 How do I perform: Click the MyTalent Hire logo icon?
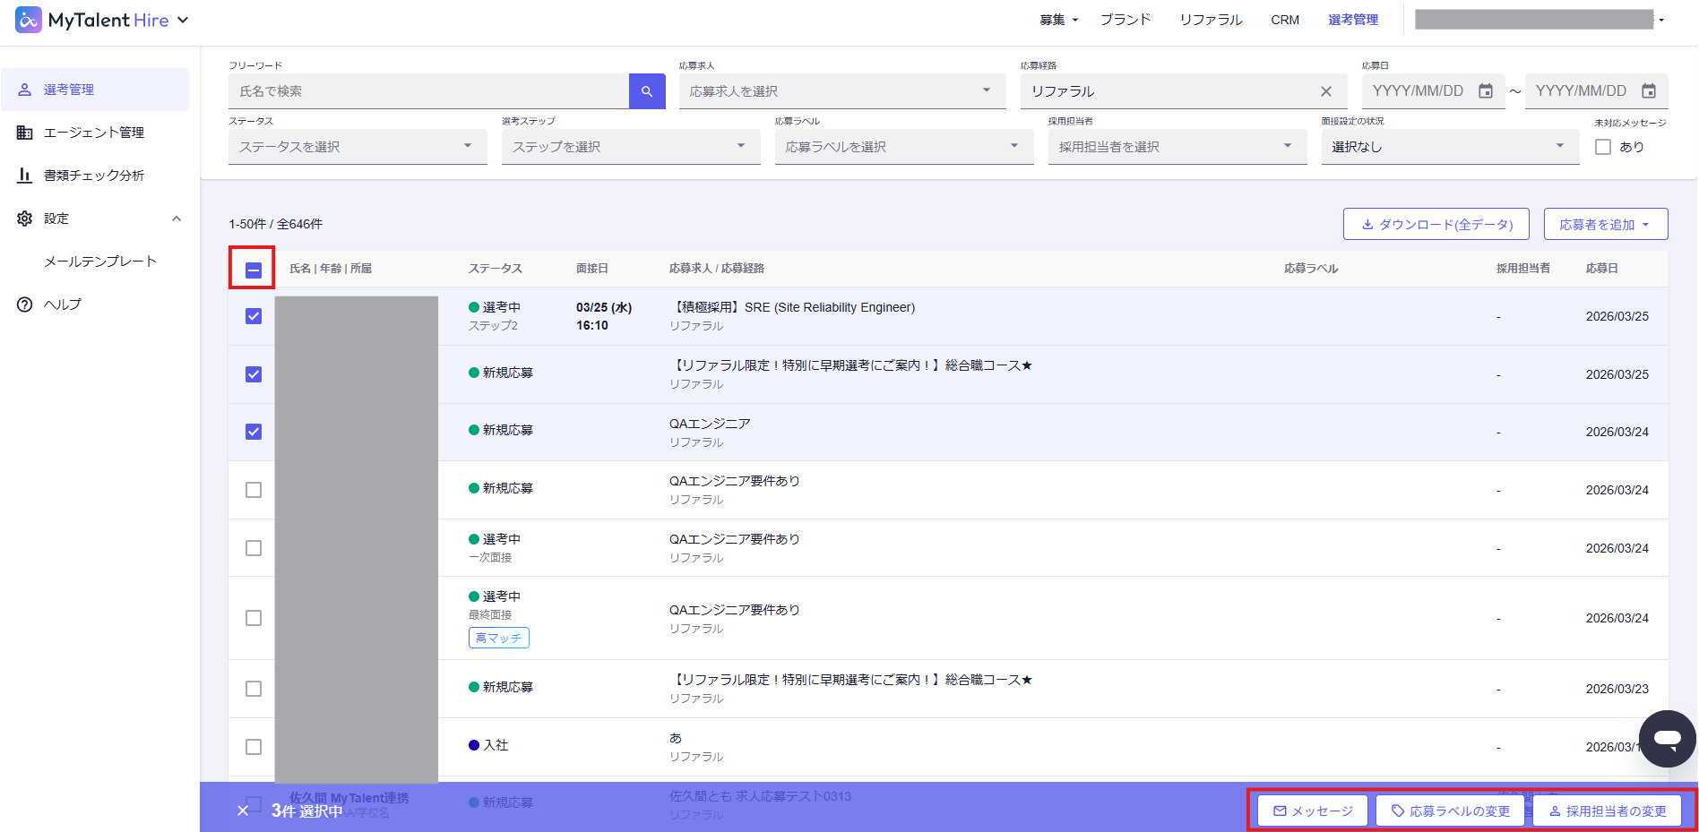(x=29, y=20)
